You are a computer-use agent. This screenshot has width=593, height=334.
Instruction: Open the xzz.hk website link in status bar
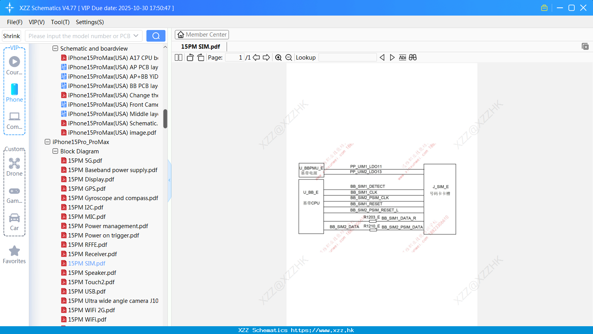(x=322, y=330)
